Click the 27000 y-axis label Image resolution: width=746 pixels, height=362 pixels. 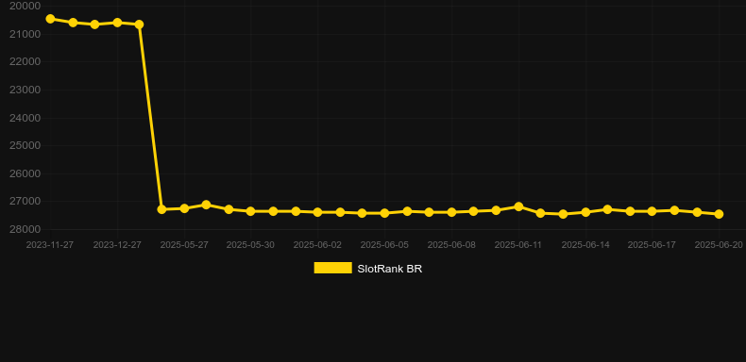[25, 202]
